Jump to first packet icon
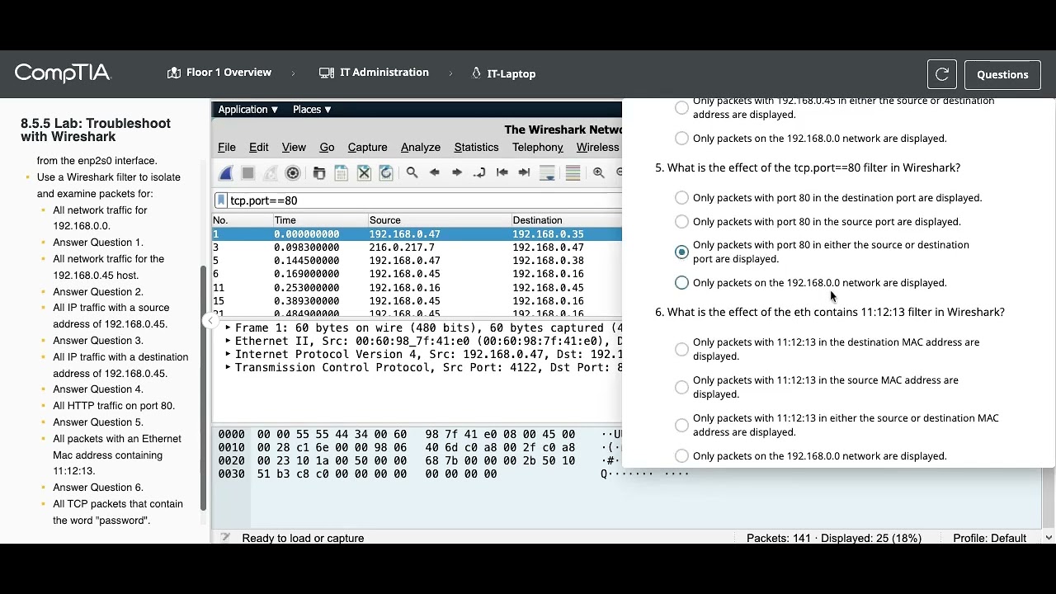The height and width of the screenshot is (594, 1056). click(502, 172)
